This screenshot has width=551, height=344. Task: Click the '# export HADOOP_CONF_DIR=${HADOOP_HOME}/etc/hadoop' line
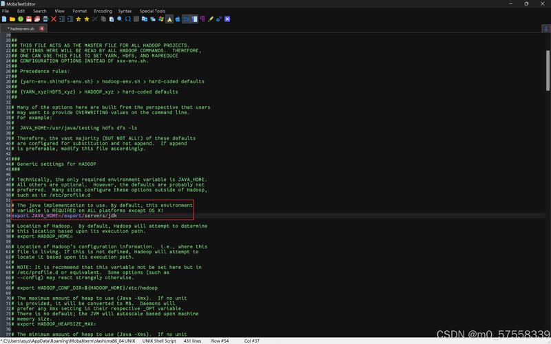(85, 288)
